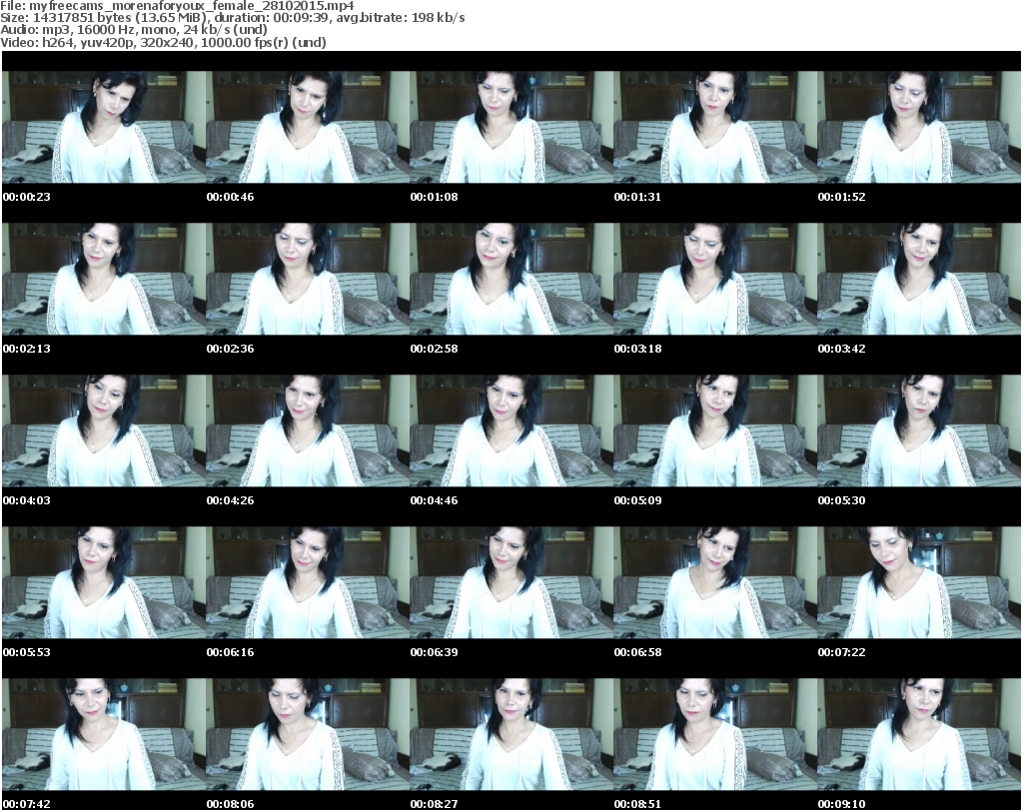
Task: Select the thumbnail frame at 00:01:52
Action: click(x=919, y=127)
